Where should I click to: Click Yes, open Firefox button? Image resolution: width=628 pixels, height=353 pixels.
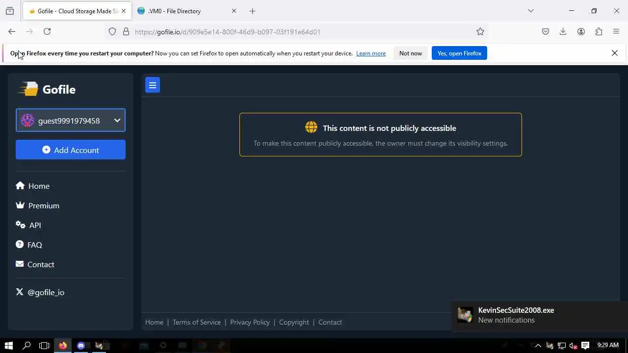coord(459,53)
